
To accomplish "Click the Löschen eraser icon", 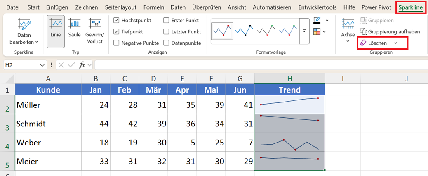I will [x=363, y=43].
